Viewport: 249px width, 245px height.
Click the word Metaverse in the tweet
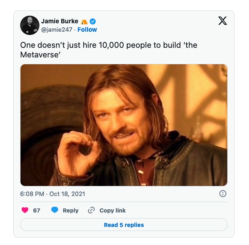coord(39,55)
